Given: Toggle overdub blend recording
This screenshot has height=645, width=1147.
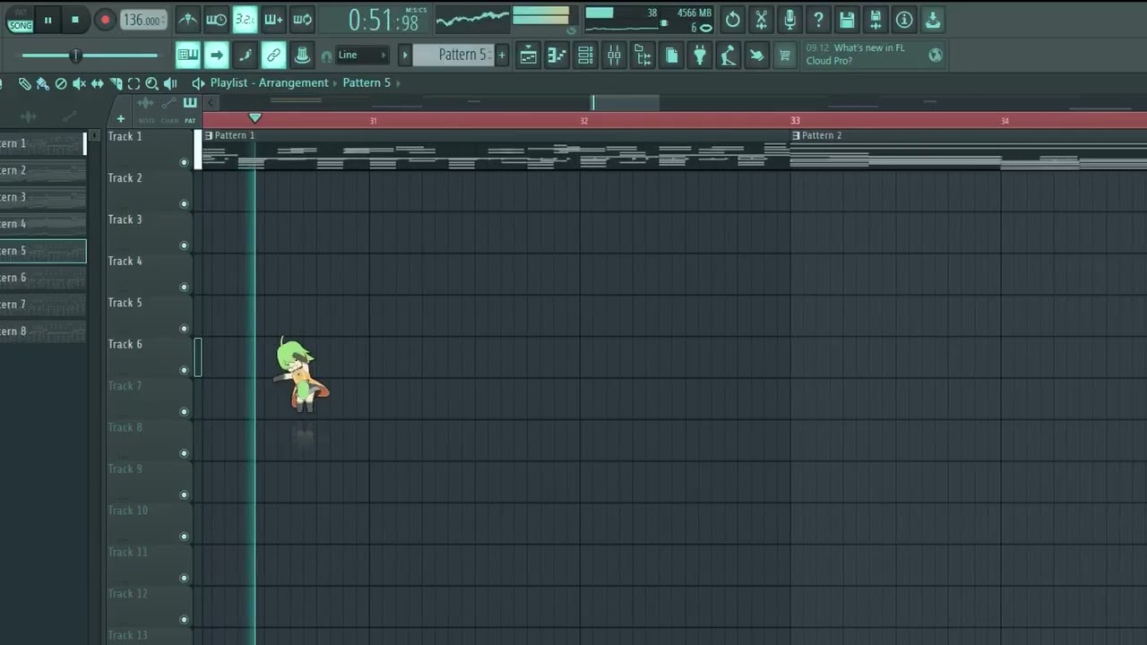Looking at the screenshot, I should pos(273,19).
